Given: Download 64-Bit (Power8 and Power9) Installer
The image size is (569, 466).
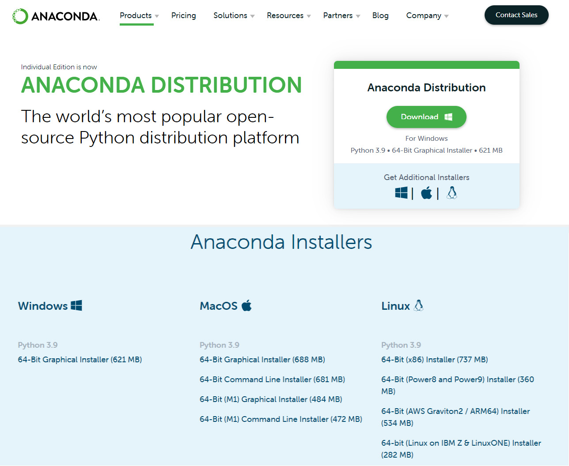Looking at the screenshot, I should pyautogui.click(x=458, y=385).
